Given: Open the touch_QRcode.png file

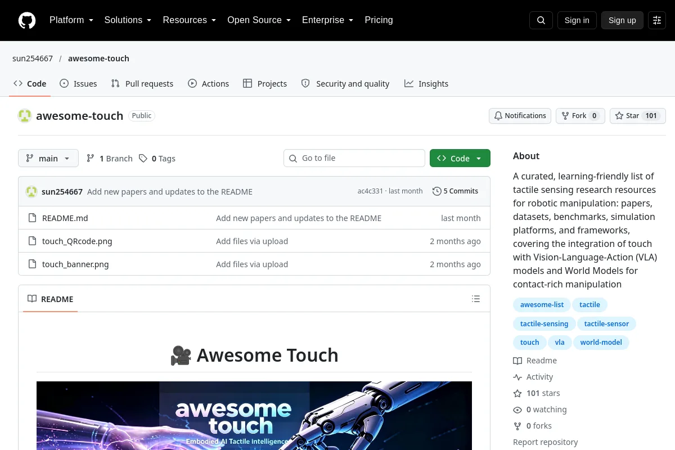Looking at the screenshot, I should click(x=77, y=241).
